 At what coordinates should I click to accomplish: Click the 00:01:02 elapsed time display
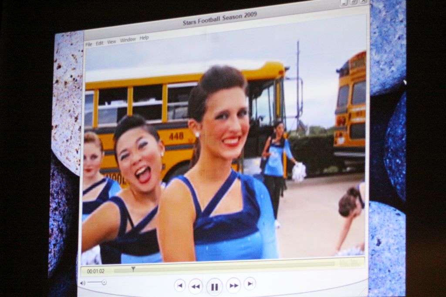96,271
